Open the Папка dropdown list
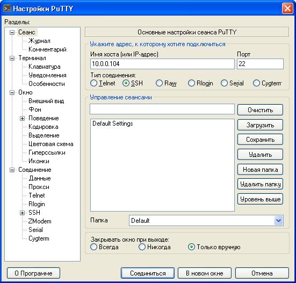Viewport: 296px width, 283px height. click(x=278, y=220)
